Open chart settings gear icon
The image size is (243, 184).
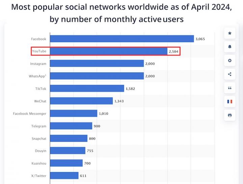[230, 61]
